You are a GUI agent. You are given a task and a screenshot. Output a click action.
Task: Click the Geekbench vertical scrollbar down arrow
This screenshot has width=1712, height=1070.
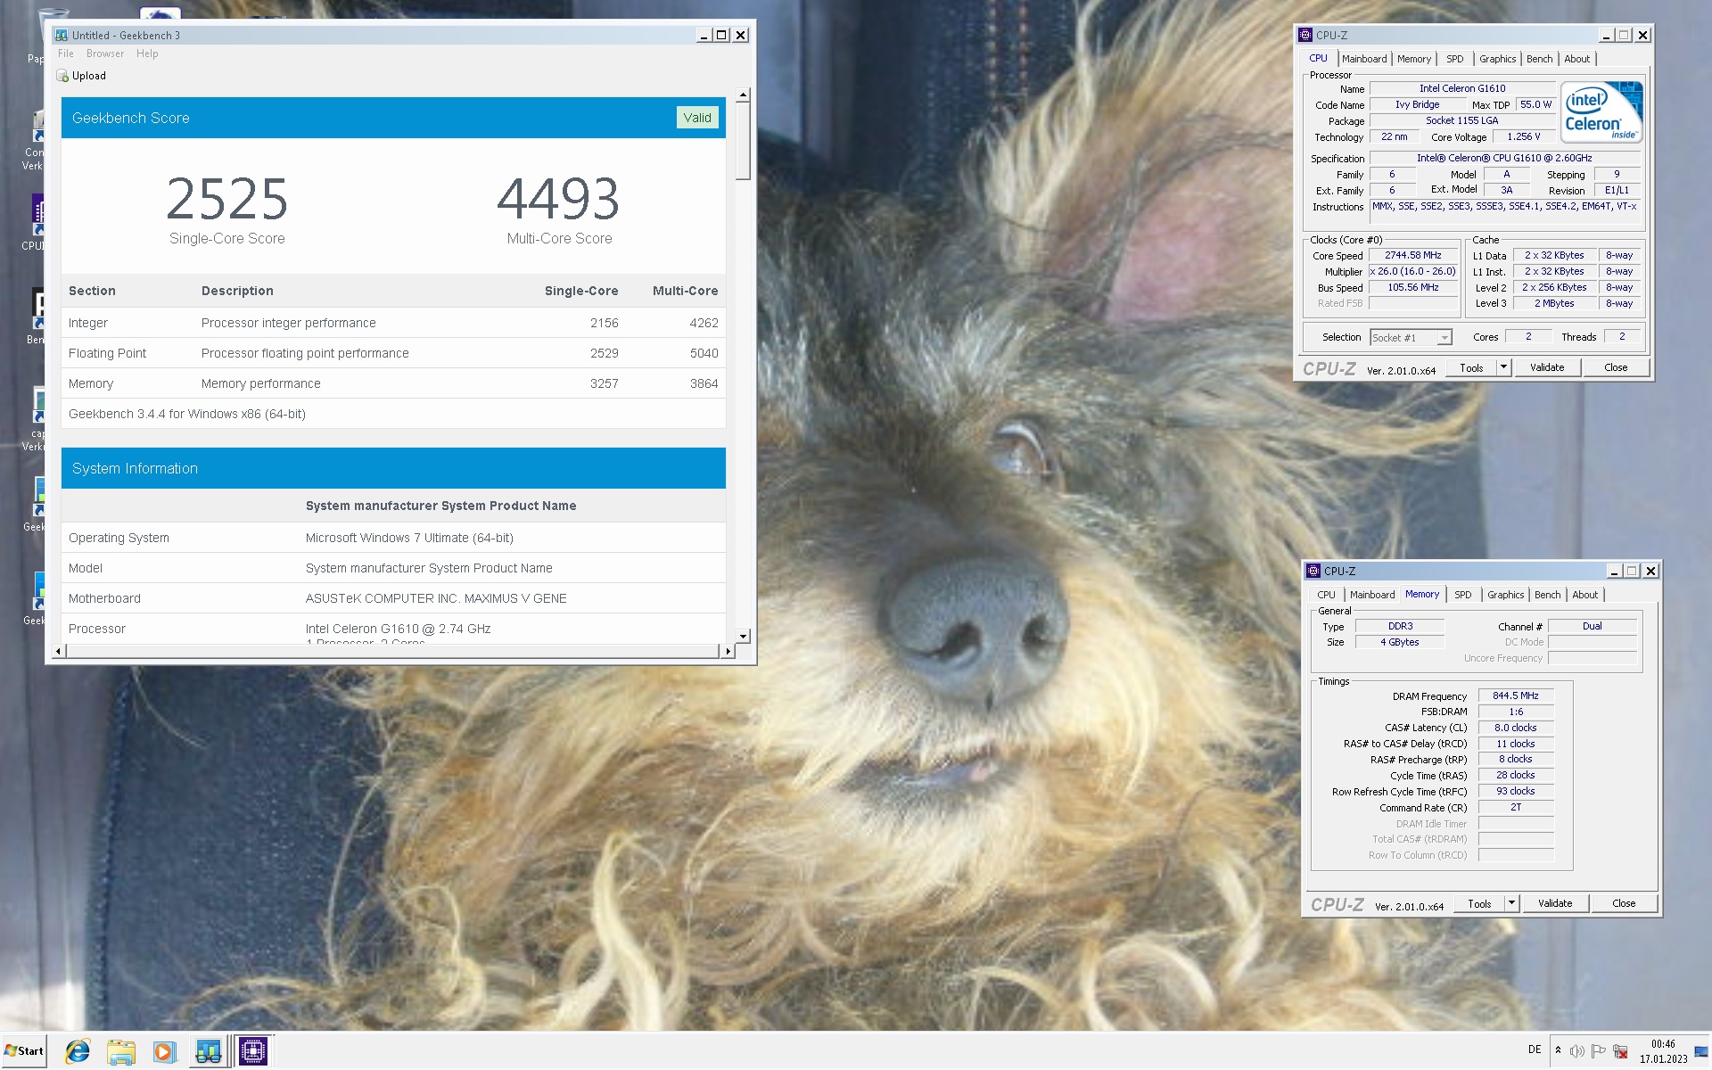tap(743, 636)
